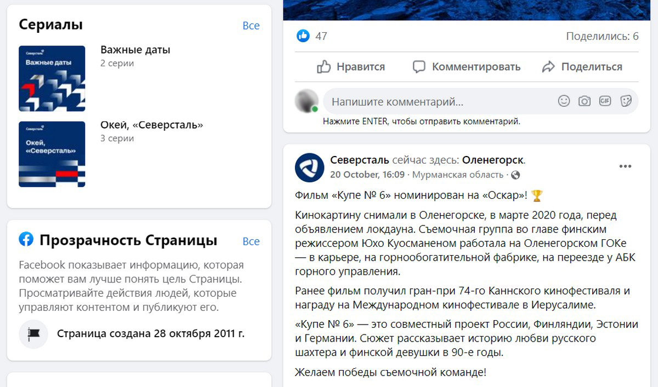Viewport: 658px width, 387px height.
Task: Click the Северсталь page name on post
Action: pos(360,160)
